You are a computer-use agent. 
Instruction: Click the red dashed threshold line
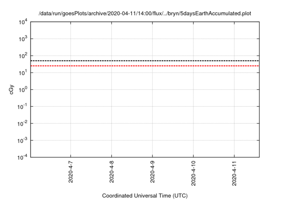click(x=145, y=66)
